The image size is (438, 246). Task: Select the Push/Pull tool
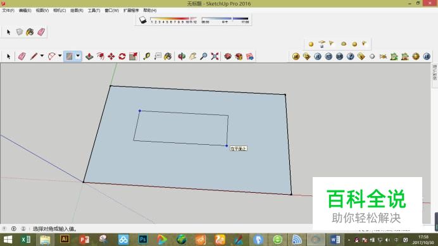(89, 56)
